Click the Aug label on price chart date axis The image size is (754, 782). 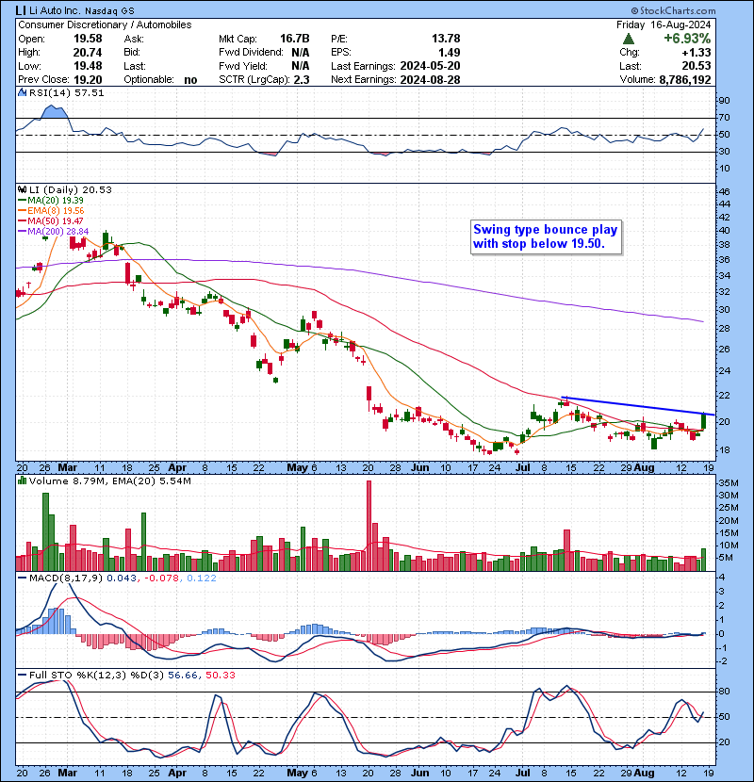coord(645,468)
